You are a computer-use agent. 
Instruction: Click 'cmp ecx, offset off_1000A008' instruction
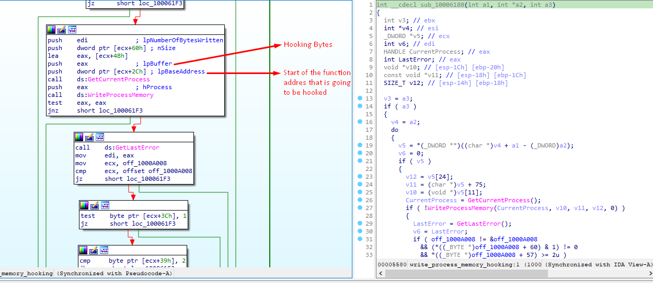click(x=134, y=171)
